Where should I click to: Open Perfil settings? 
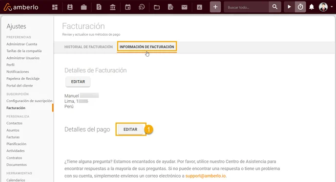point(10,65)
